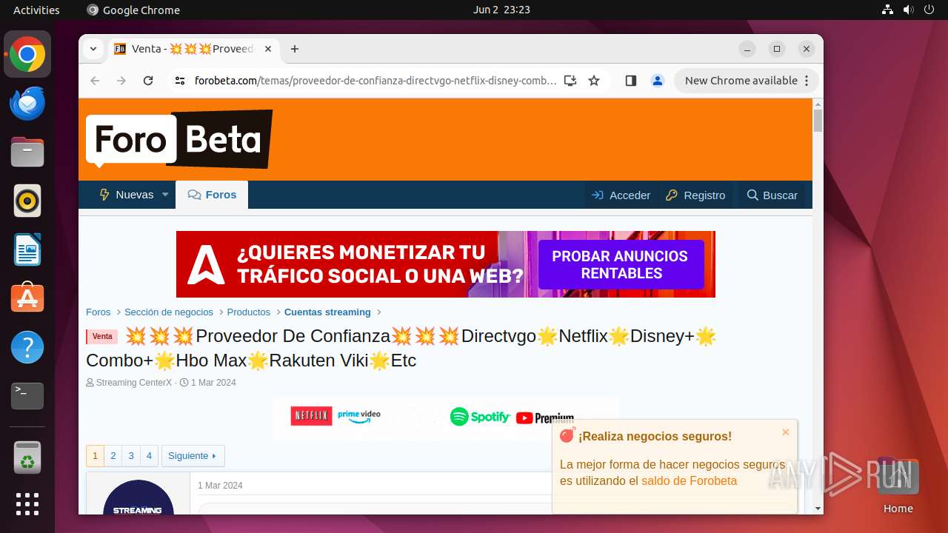Click Probar Anuncios Rentables banner button
Viewport: 948px width, 533px height.
click(621, 264)
